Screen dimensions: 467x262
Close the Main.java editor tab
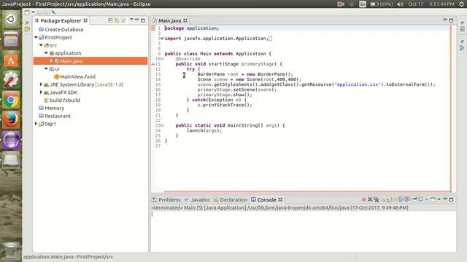[185, 20]
